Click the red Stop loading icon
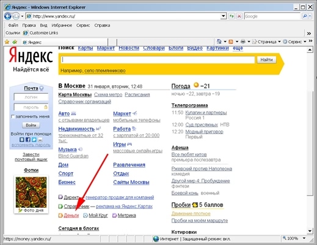 (239, 16)
